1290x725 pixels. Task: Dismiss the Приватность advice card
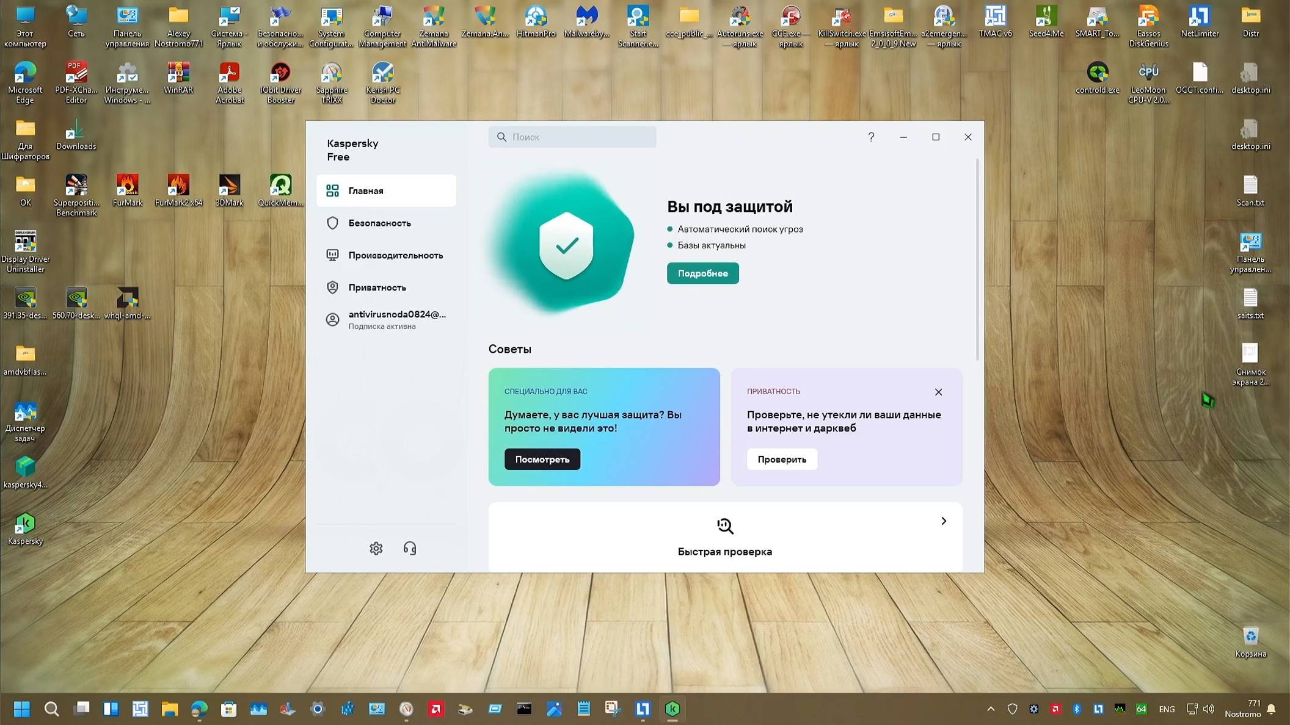click(x=938, y=392)
